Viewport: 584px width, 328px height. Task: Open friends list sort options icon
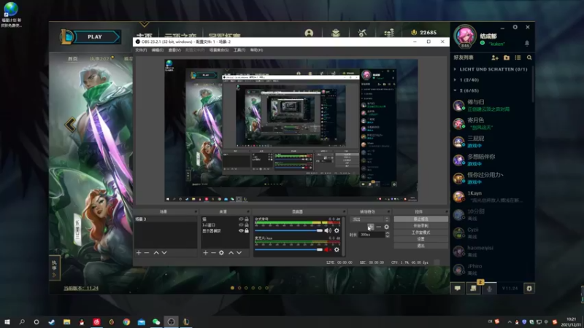pyautogui.click(x=518, y=58)
